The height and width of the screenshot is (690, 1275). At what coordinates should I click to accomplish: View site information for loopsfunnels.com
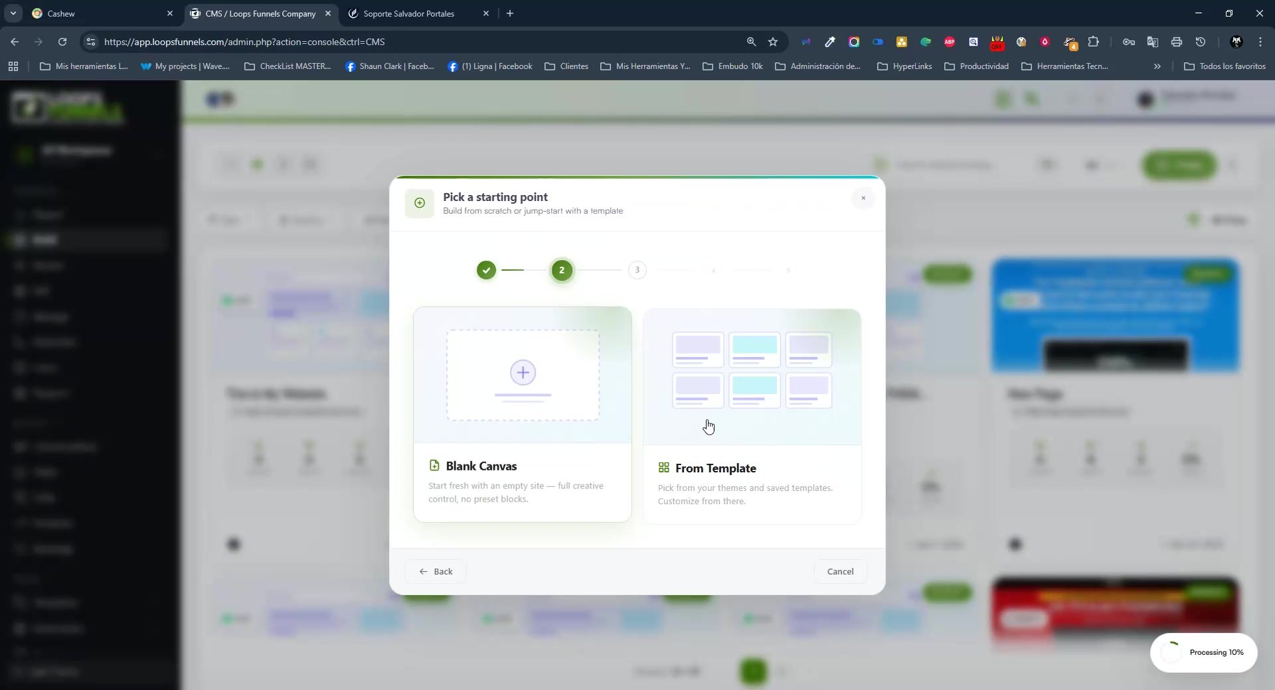pos(91,42)
